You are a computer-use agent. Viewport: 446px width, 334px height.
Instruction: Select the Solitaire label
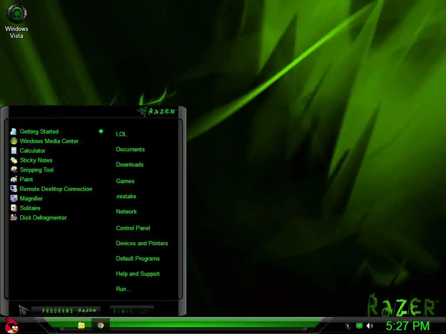coord(30,208)
